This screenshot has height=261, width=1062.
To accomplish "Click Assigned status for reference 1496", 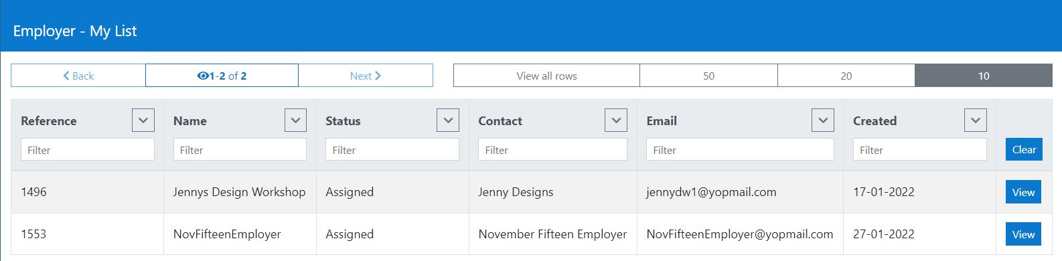I will click(350, 192).
